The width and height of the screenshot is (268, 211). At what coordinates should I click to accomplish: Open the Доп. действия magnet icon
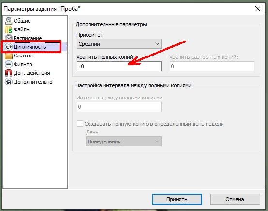(8, 73)
